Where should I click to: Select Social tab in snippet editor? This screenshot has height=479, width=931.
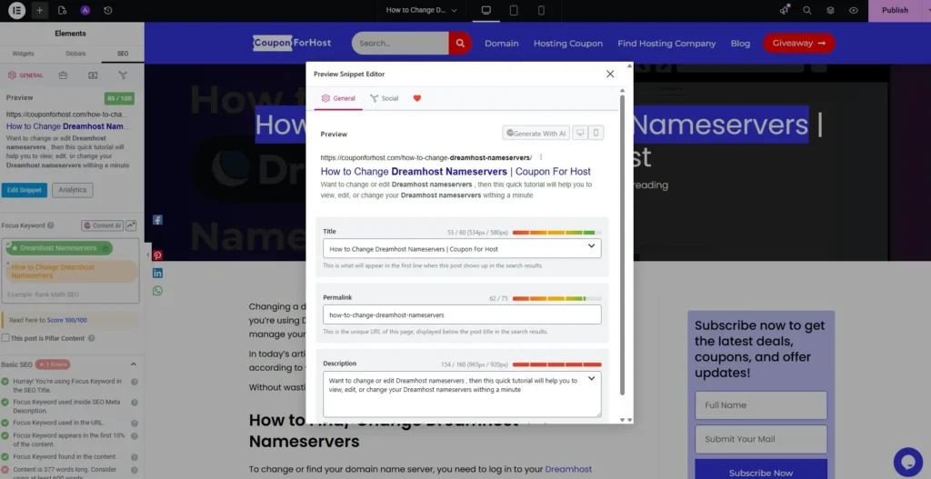pos(385,98)
